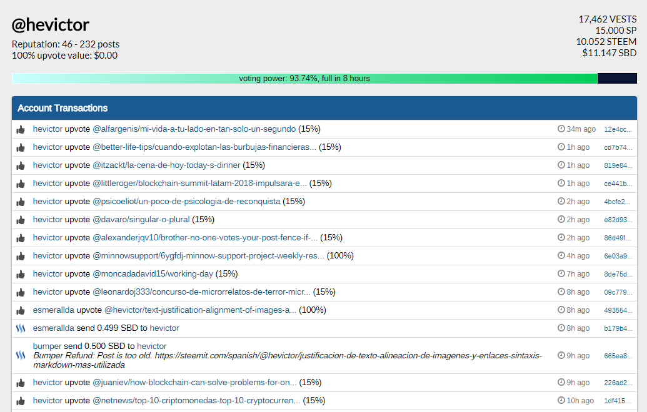
Task: Open transaction hash 6e03a9...
Action: coord(618,257)
